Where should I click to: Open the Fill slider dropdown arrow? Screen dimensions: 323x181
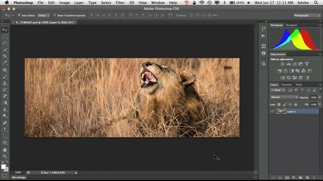pos(319,105)
